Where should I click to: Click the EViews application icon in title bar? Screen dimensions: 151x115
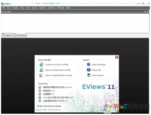2,4
